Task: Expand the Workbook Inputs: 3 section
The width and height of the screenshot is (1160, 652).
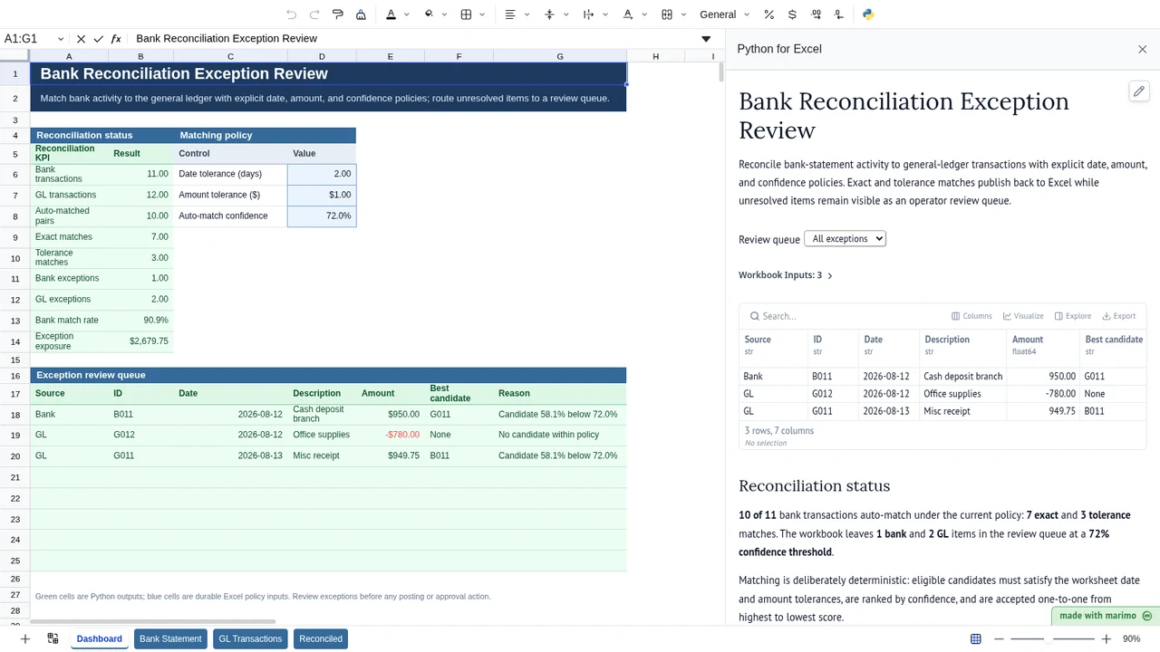Action: [x=785, y=275]
